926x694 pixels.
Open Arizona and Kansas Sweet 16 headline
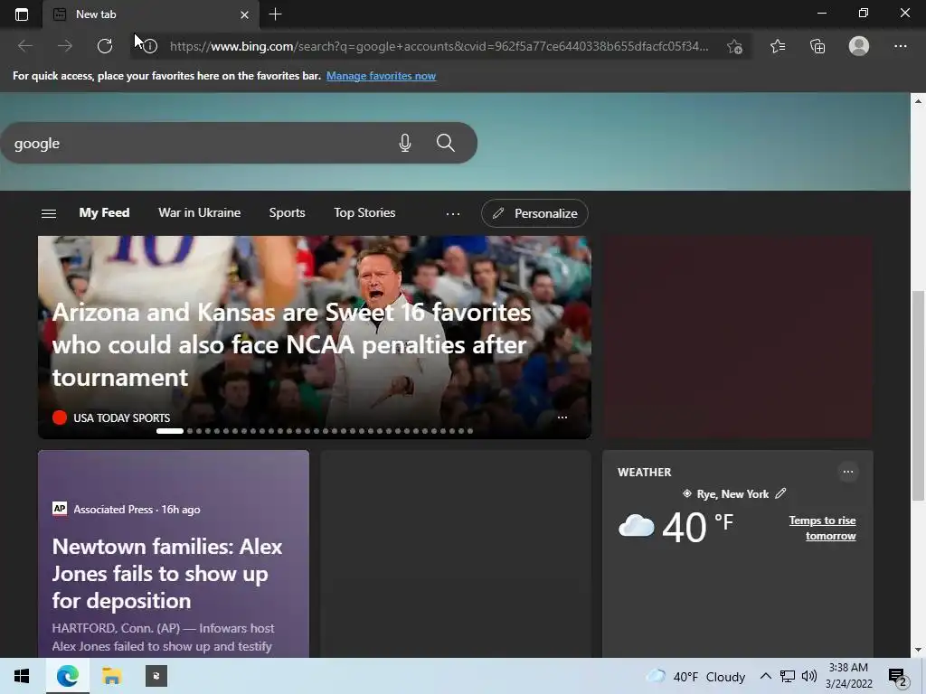pyautogui.click(x=291, y=344)
